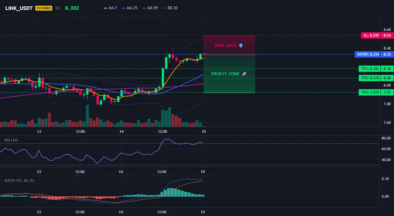394x216 pixels.
Task: Click the 60.00 RSI axis value
Action: pyautogui.click(x=386, y=149)
